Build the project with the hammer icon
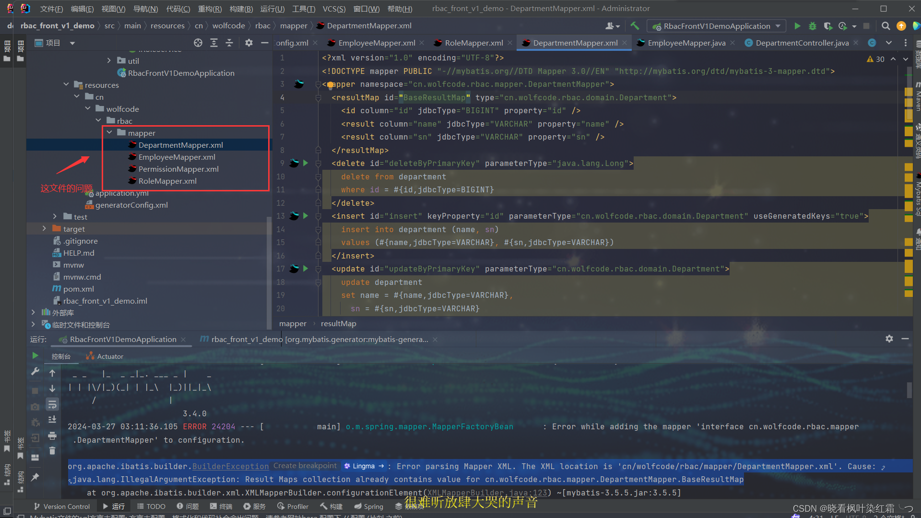The image size is (921, 518). coord(634,26)
